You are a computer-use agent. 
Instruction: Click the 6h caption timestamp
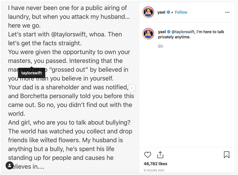tap(160, 47)
